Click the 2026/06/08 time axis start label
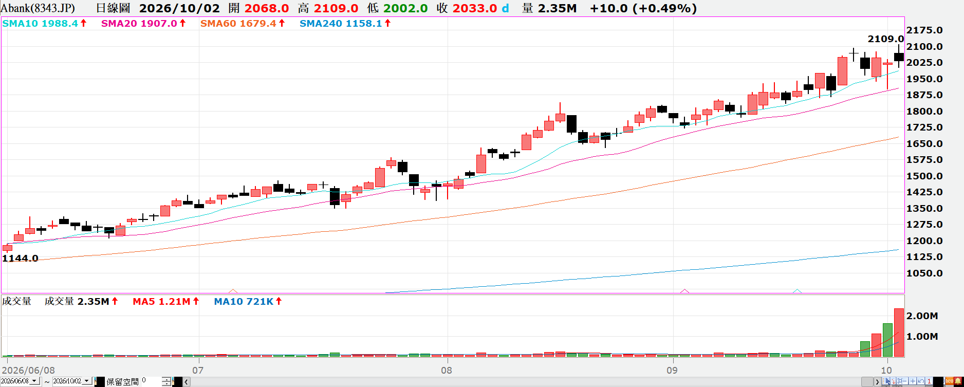This screenshot has height=387, width=964. 28,370
